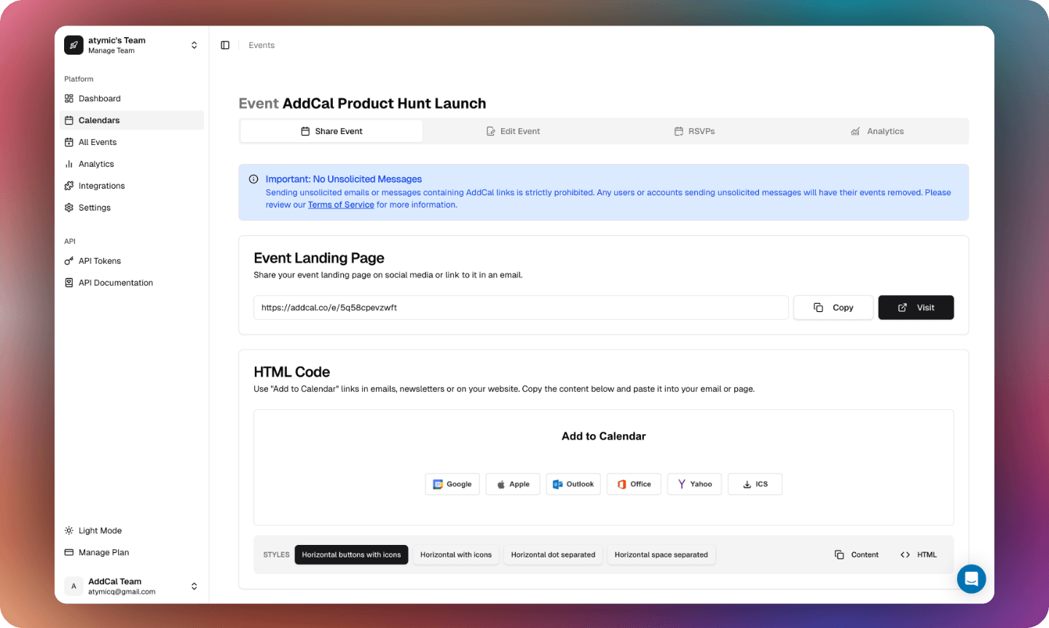This screenshot has width=1049, height=628.
Task: Click the "Add to Calendar" preview heading
Action: pos(604,436)
